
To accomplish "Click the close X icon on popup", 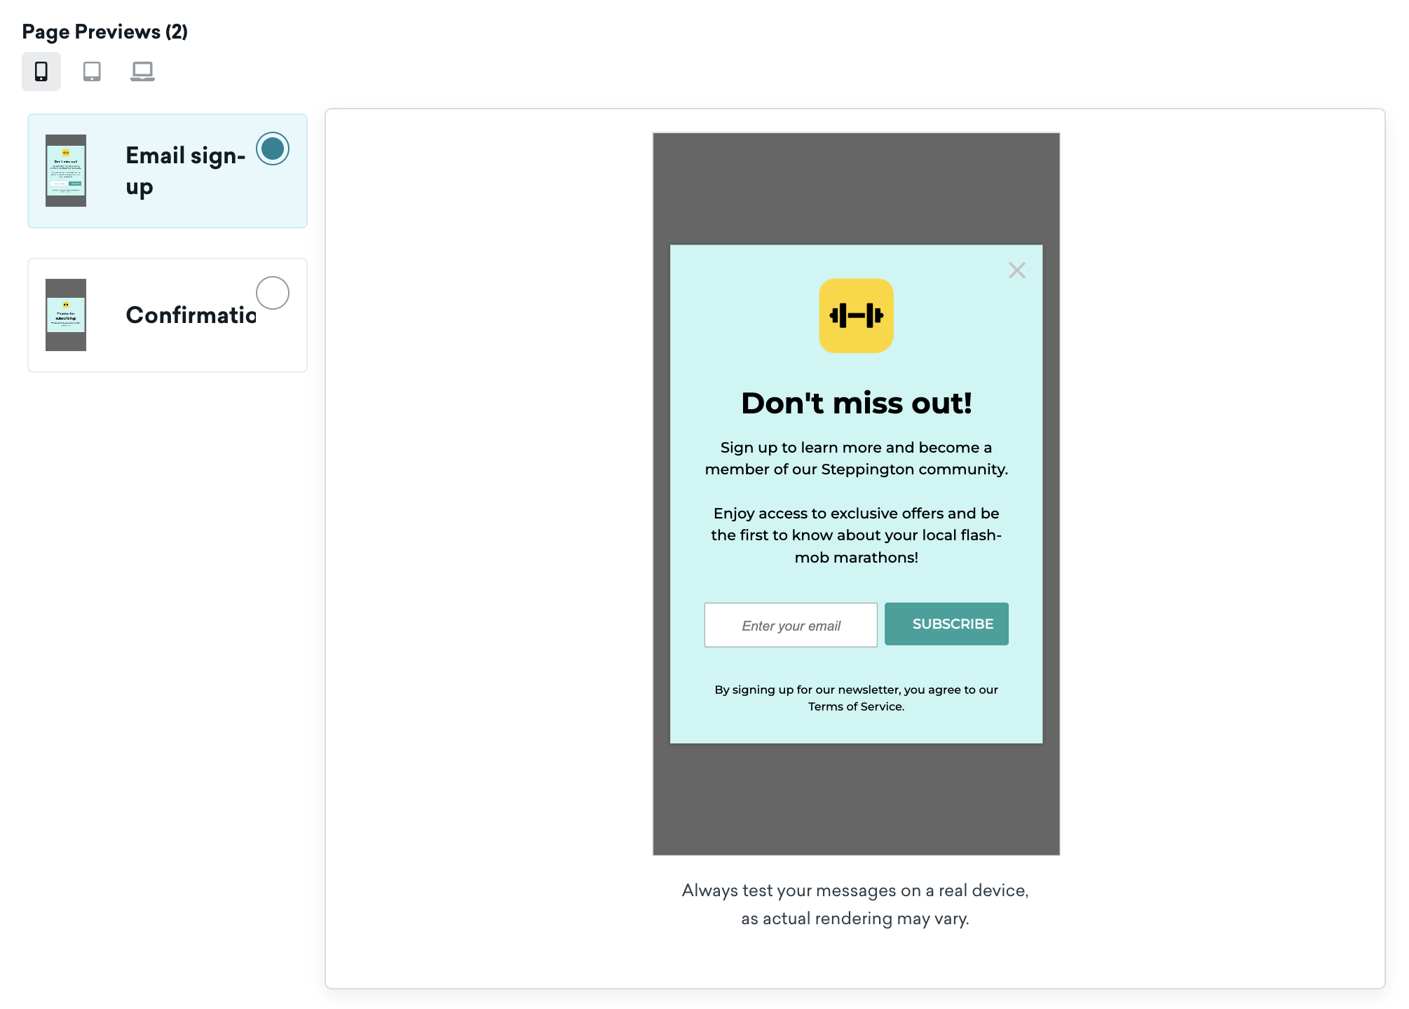I will point(1017,270).
